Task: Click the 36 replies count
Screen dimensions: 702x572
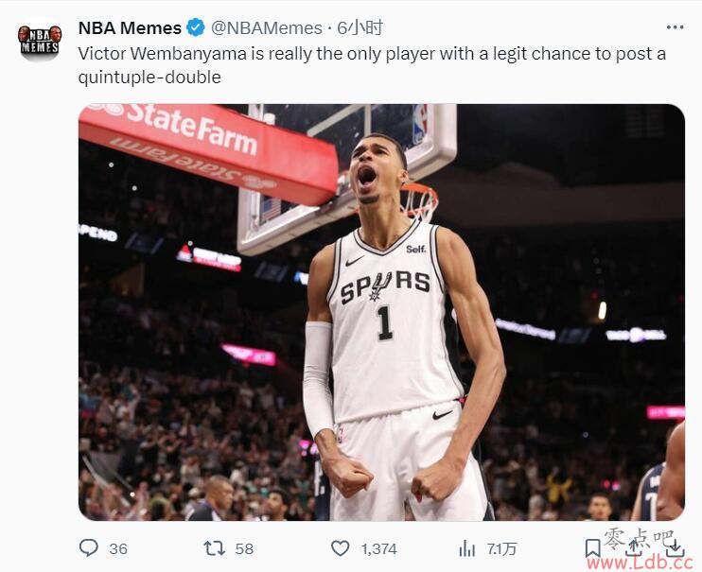Action: point(118,548)
